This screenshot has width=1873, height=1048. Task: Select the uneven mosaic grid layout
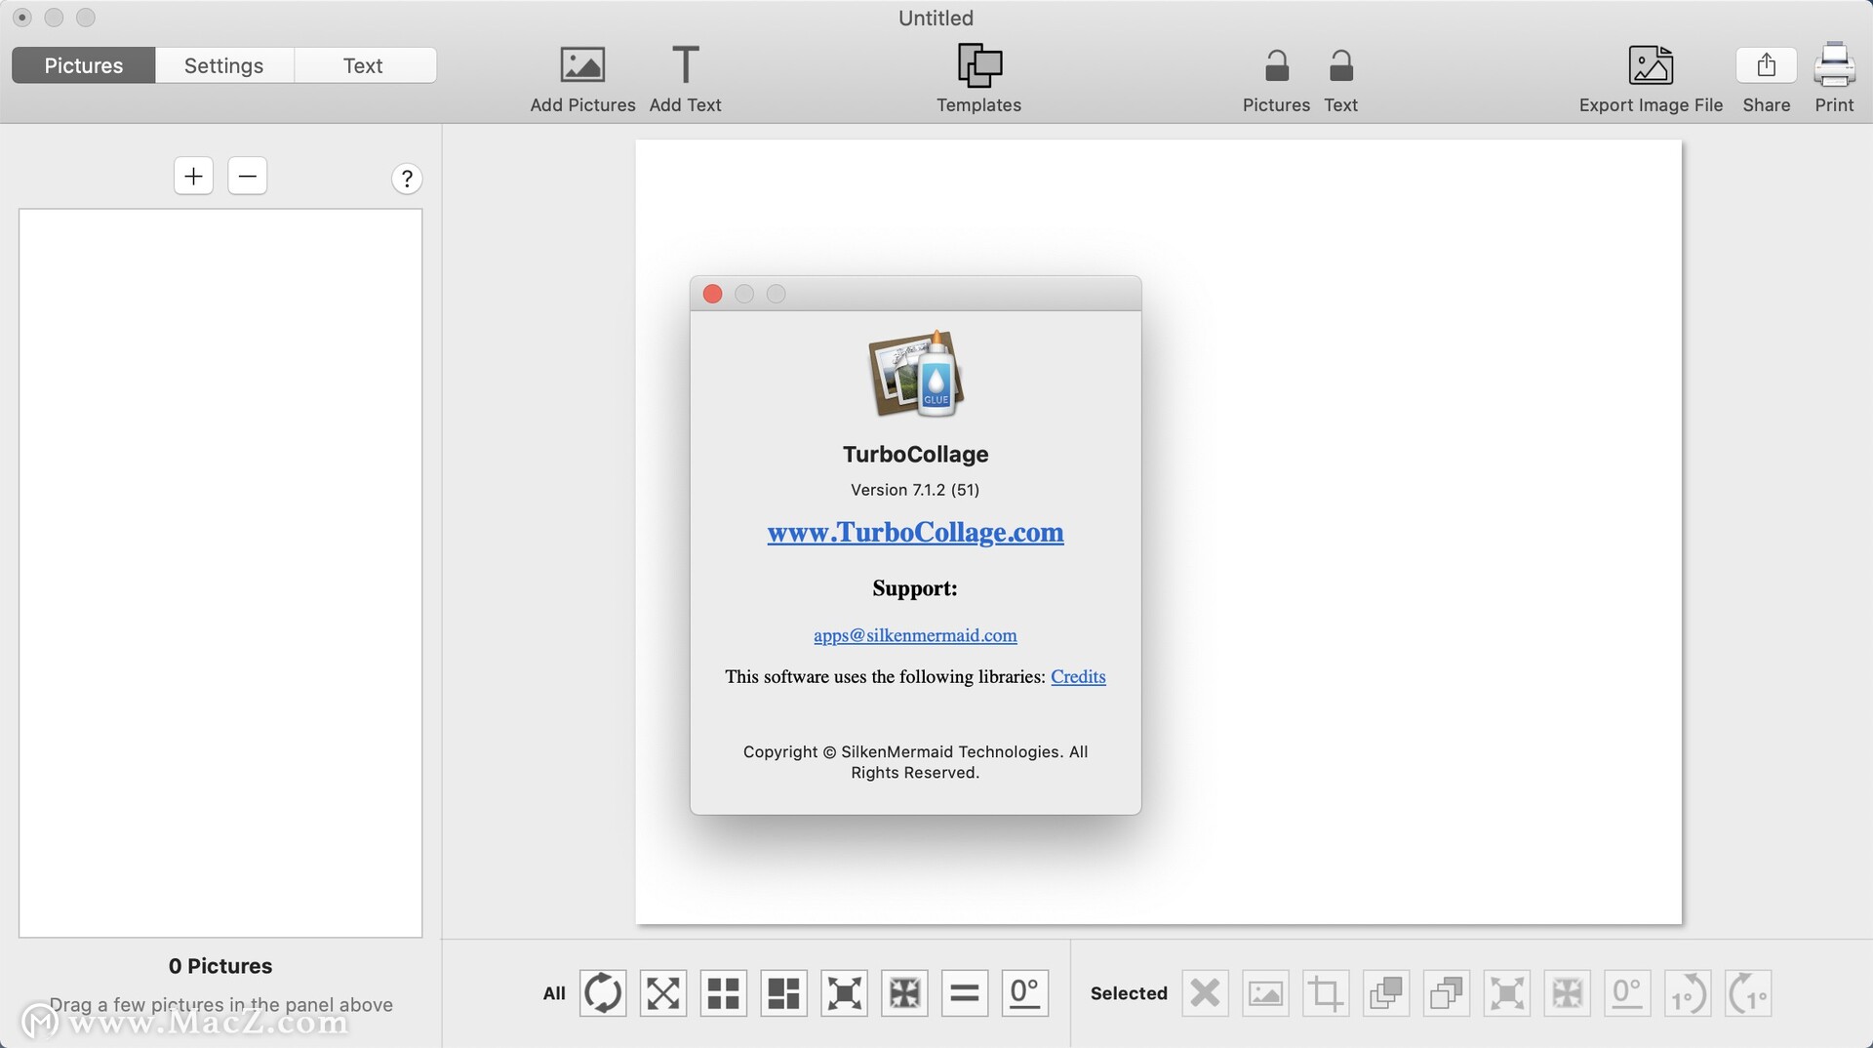(784, 993)
